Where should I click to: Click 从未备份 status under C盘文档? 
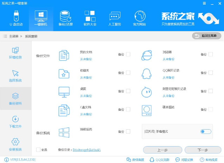point(86,114)
